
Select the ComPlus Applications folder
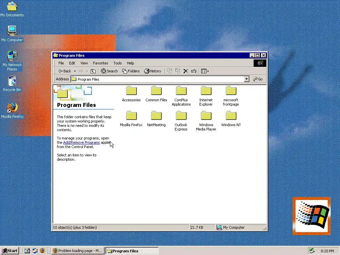click(x=181, y=96)
